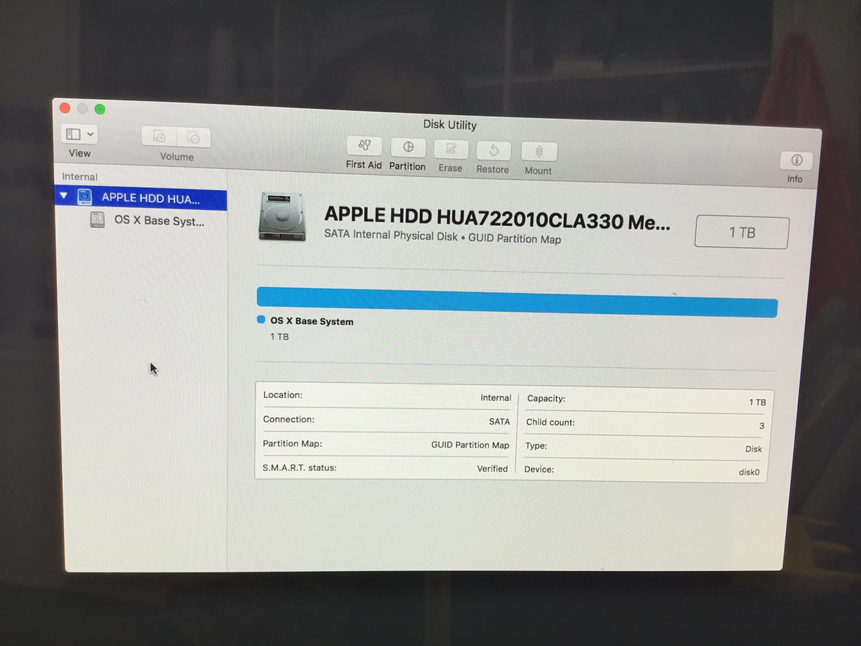Click the red close window button

[x=65, y=108]
